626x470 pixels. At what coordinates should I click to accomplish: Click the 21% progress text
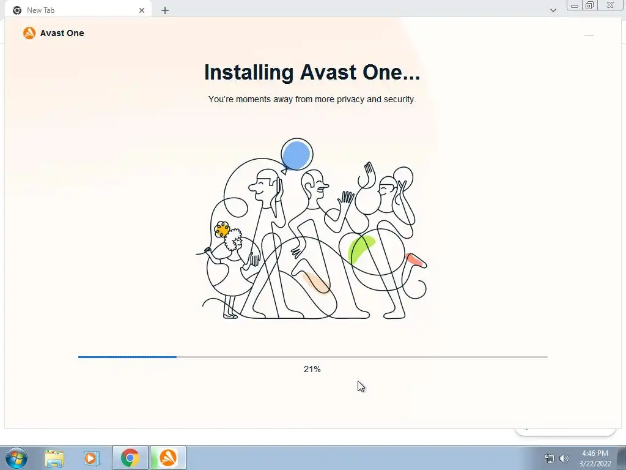[x=312, y=369]
